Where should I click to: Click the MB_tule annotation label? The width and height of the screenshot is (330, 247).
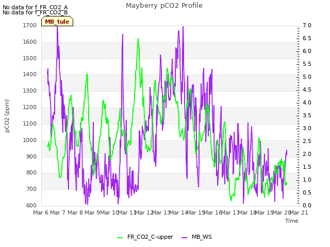(x=57, y=22)
